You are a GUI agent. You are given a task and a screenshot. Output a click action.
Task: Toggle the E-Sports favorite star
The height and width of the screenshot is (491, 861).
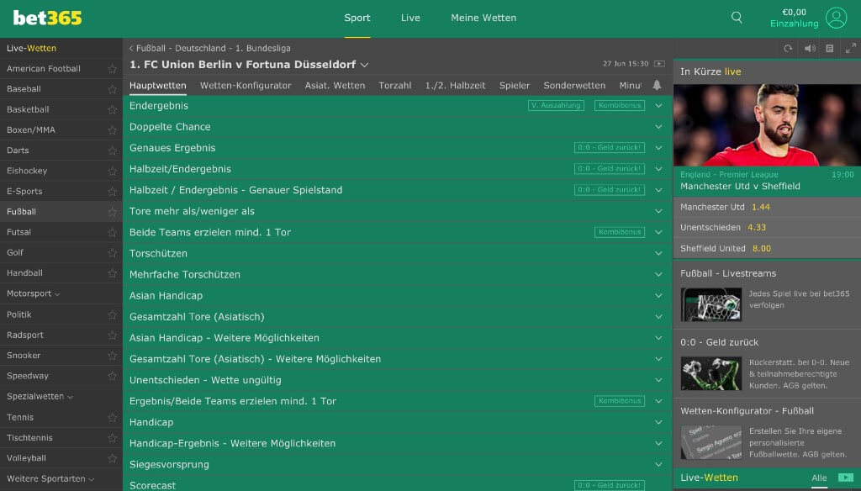(x=112, y=191)
